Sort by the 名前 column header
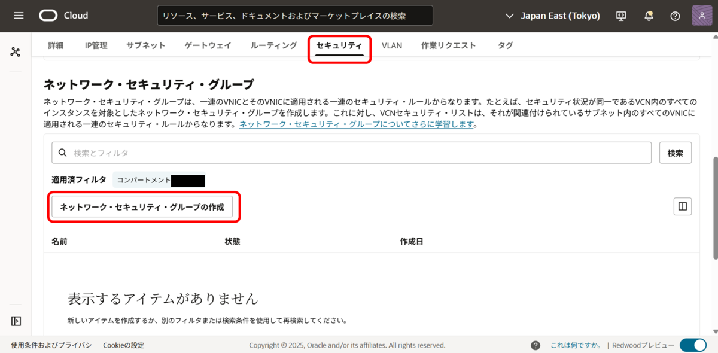 coord(59,241)
